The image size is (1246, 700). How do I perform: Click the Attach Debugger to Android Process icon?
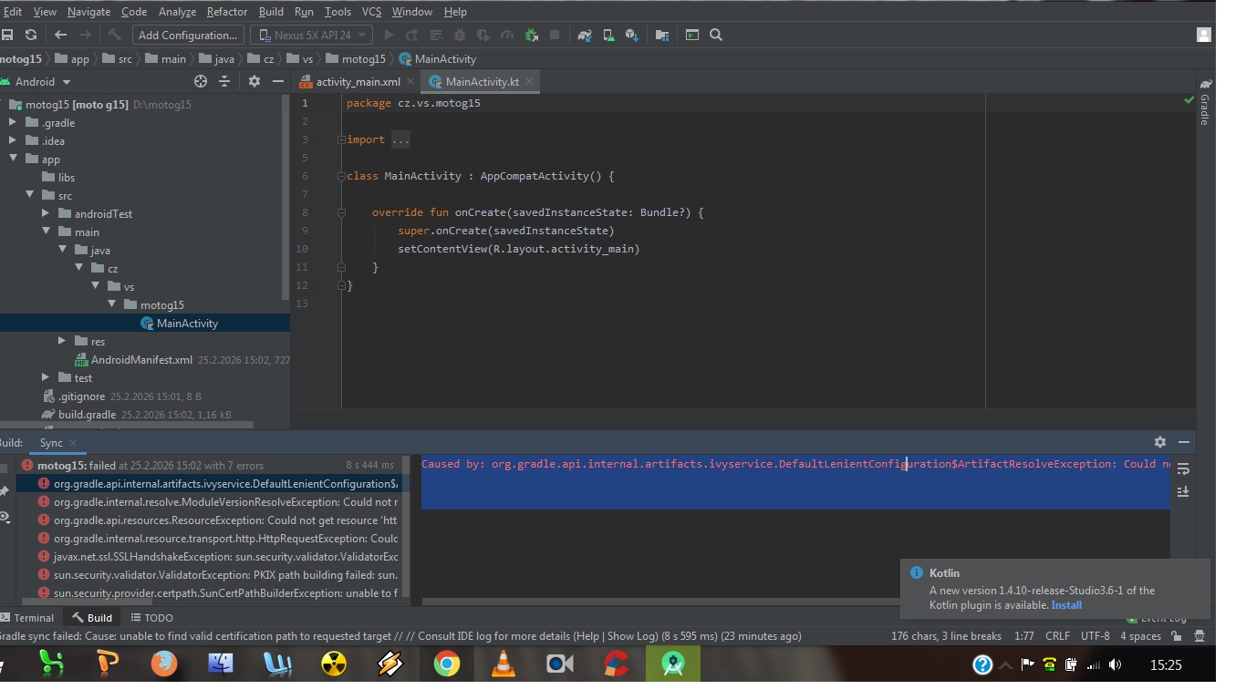pyautogui.click(x=532, y=35)
